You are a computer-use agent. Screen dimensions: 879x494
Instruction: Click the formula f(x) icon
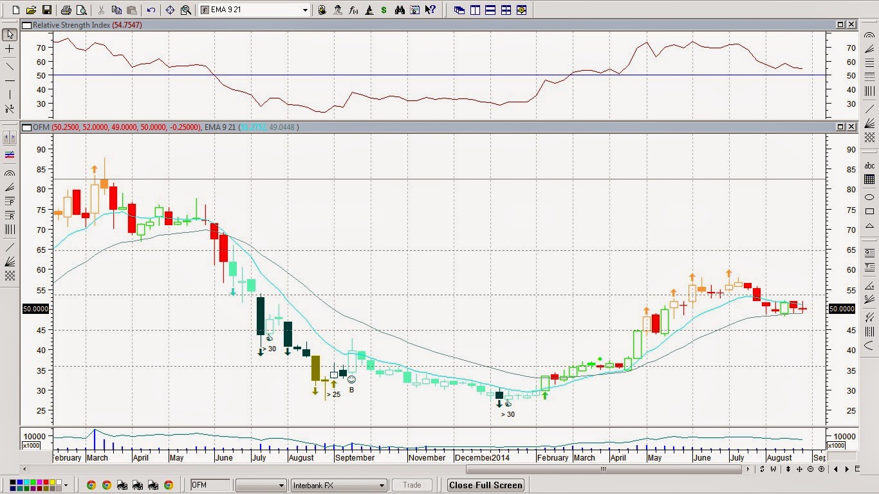coord(353,10)
